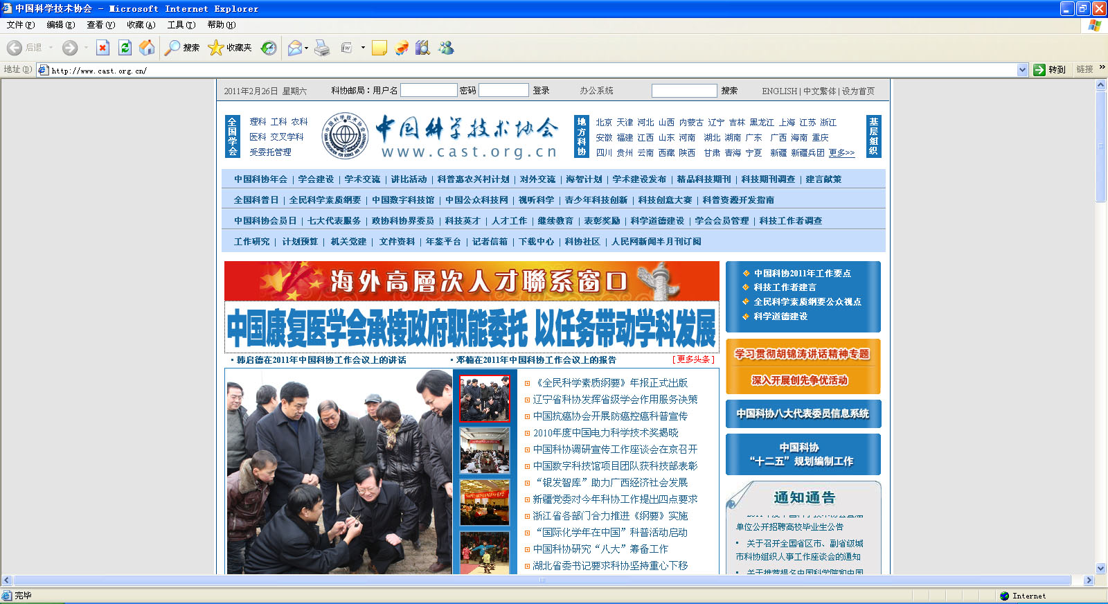This screenshot has width=1108, height=604.
Task: Open Favorites (收藏夹) star icon
Action: [x=216, y=48]
